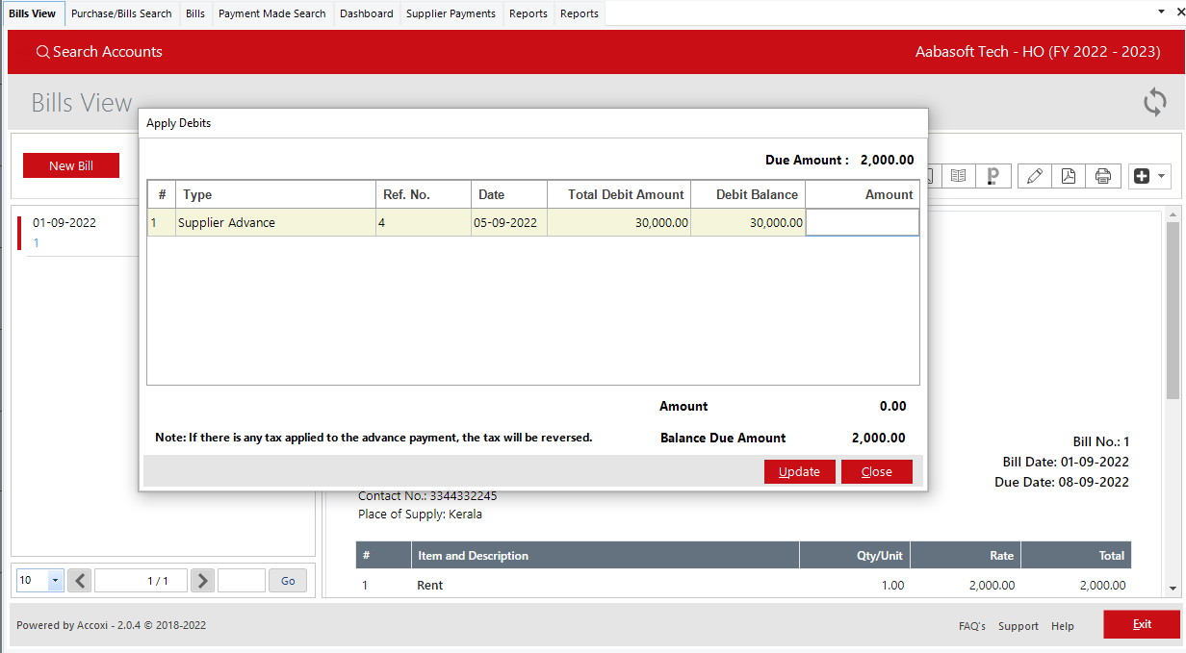1186x653 pixels.
Task: Refresh using the sync icon at top right
Action: tap(1154, 102)
